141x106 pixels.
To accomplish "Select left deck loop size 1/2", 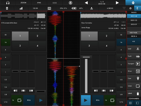I will tap(6, 79).
